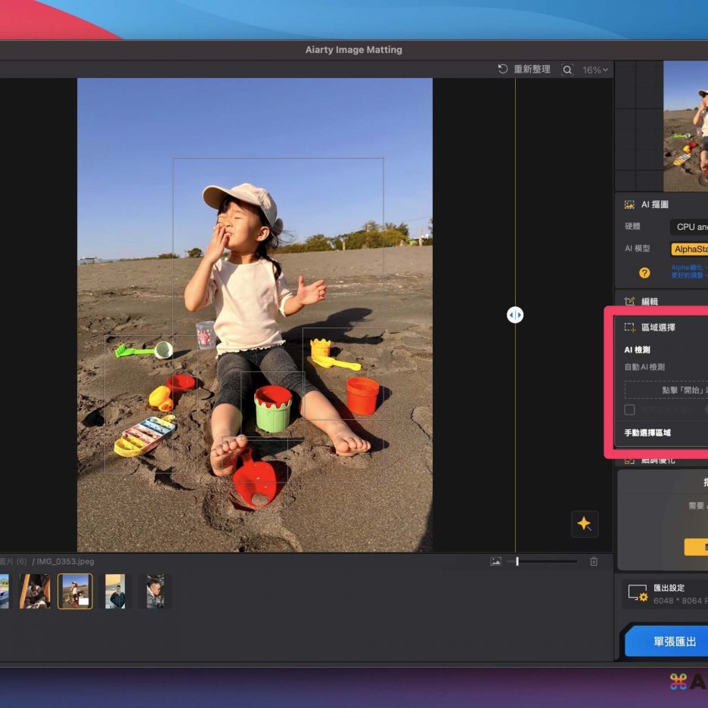Click the sparkle magic wand button
Viewport: 708px width, 708px height.
click(x=584, y=523)
